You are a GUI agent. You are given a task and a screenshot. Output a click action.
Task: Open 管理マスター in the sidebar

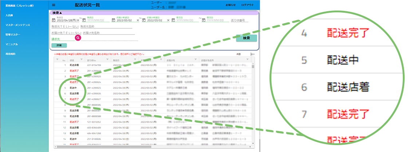(x=13, y=34)
